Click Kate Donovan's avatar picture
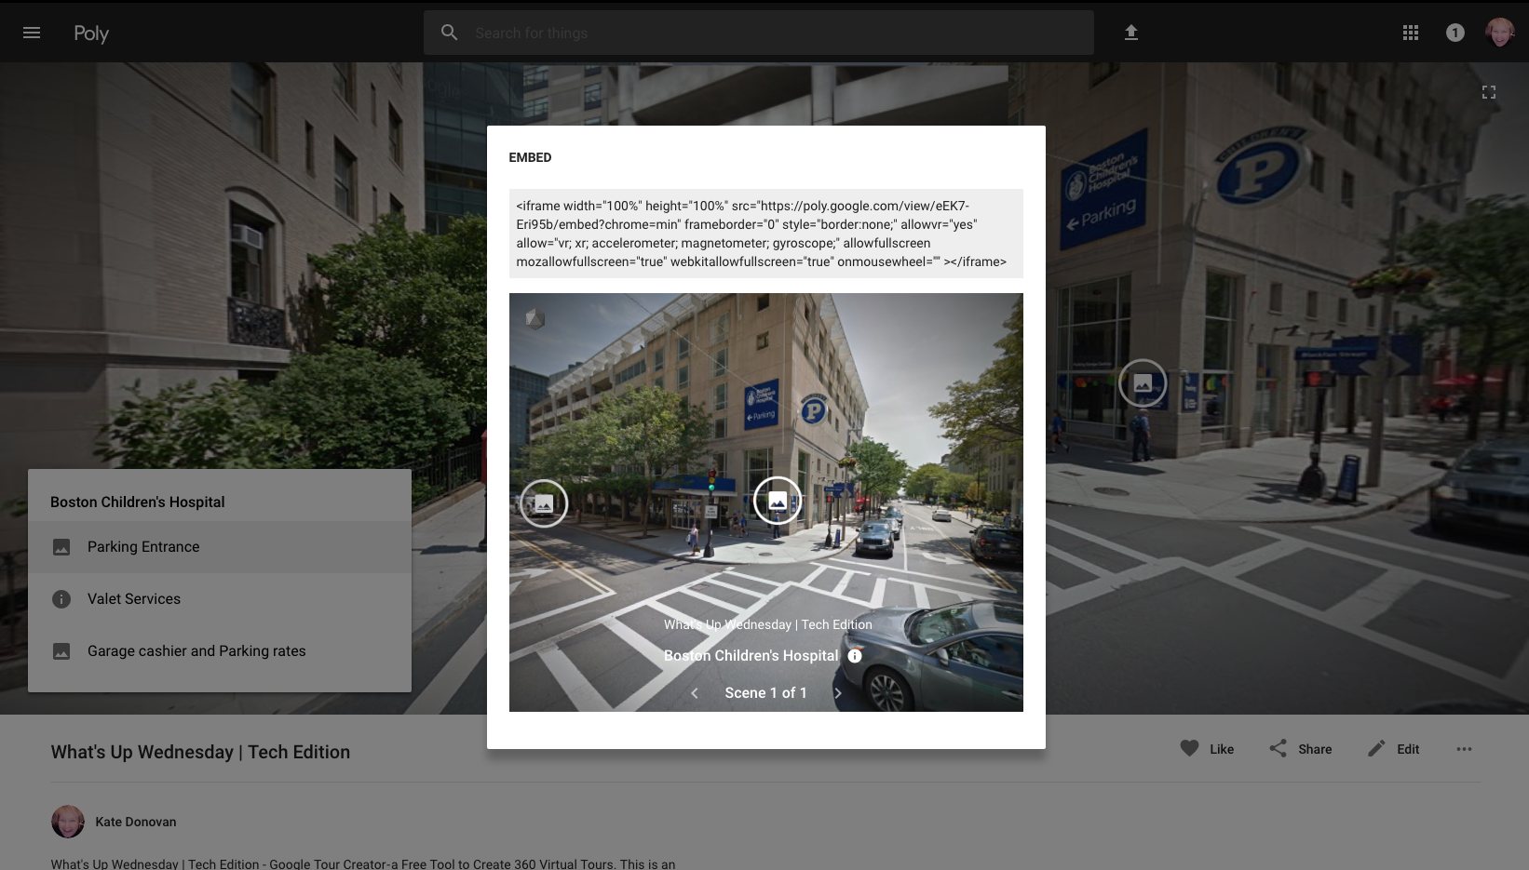Image resolution: width=1529 pixels, height=870 pixels. click(x=68, y=822)
